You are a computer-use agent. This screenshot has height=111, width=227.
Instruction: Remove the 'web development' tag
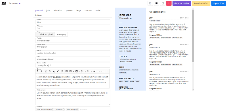pyautogui.click(x=52, y=110)
